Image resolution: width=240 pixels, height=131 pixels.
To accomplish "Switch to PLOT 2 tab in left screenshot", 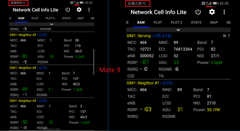I will click(x=50, y=18).
